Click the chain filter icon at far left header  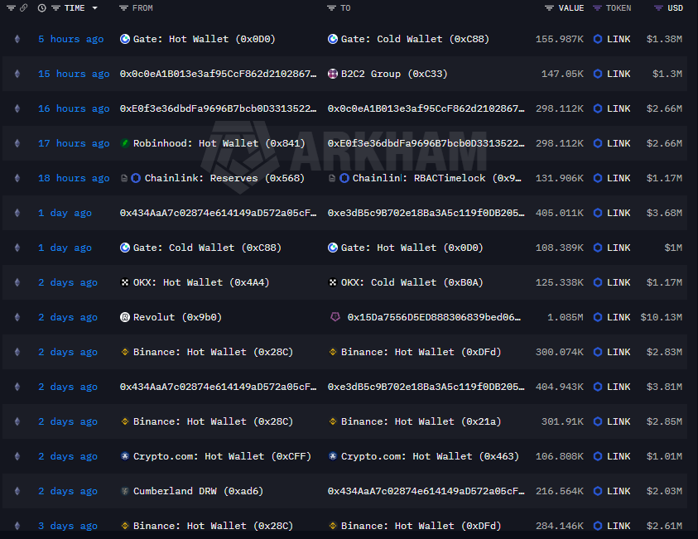coord(11,8)
